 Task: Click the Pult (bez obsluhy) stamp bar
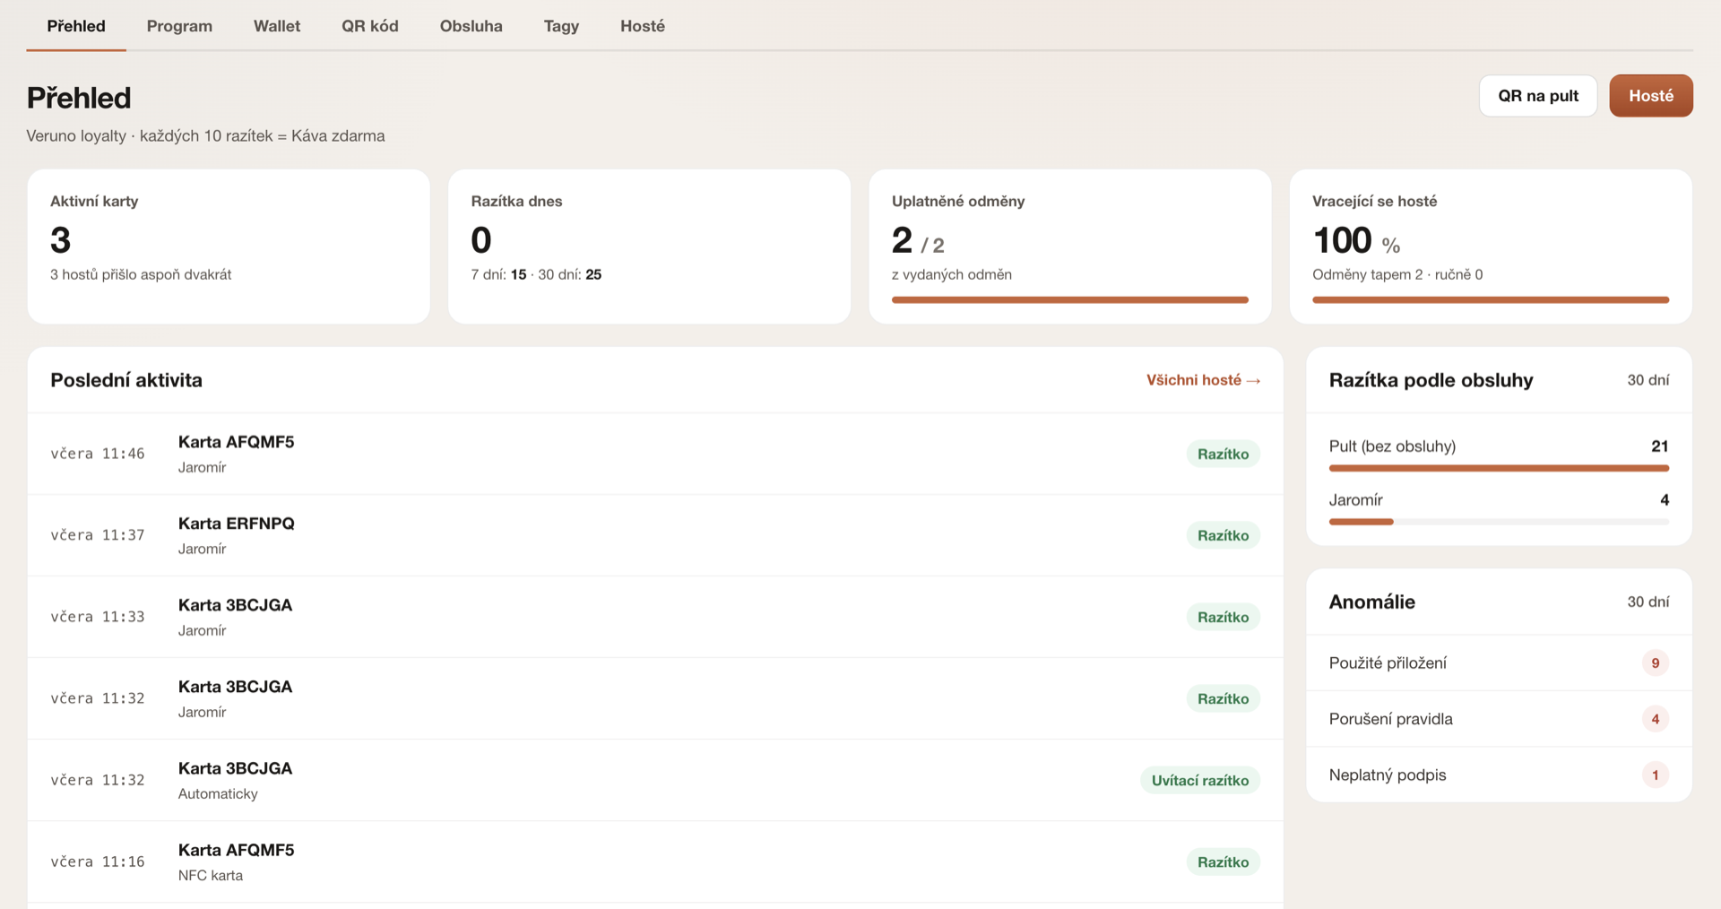1499,468
